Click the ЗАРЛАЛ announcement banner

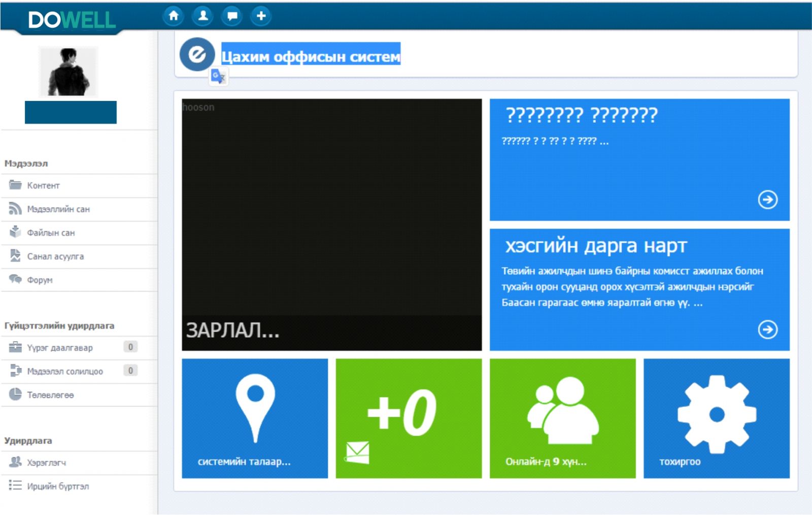[331, 225]
